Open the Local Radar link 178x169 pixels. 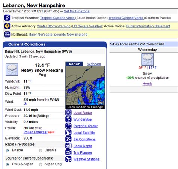pos(83,113)
